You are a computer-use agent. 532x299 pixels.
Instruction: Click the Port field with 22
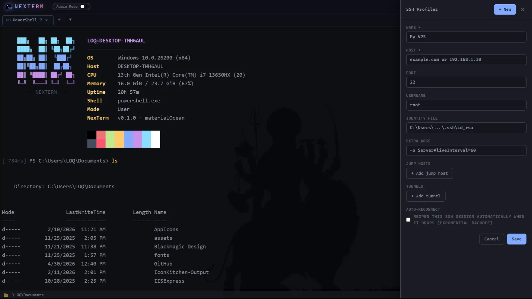click(466, 82)
